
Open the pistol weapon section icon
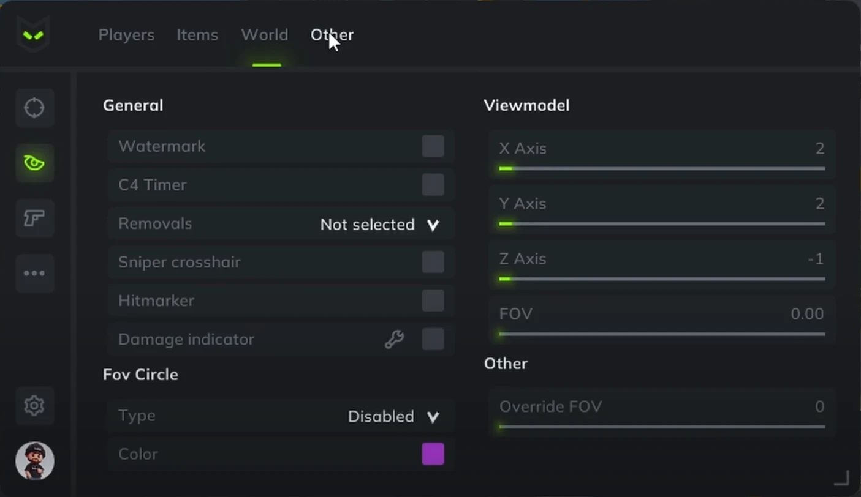pos(34,218)
